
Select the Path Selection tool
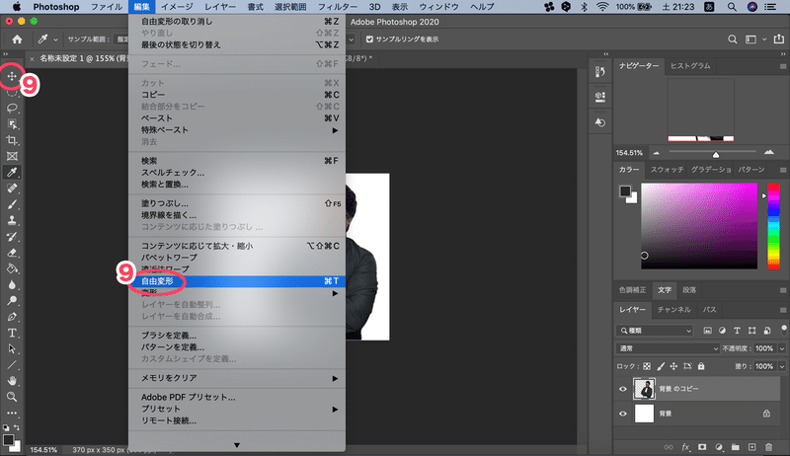click(12, 348)
